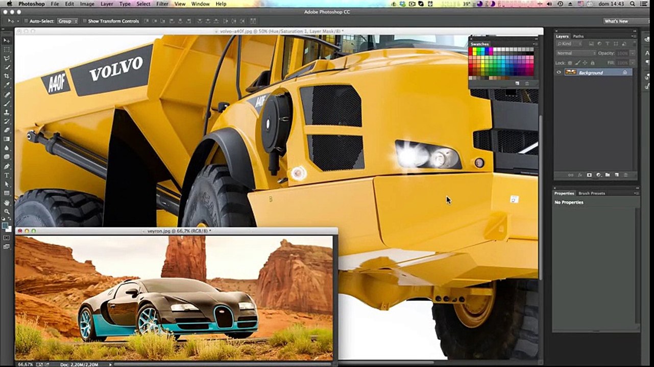Screen dimensions: 654x367
Task: Toggle lock all icon in Layers panel
Action: [x=592, y=63]
